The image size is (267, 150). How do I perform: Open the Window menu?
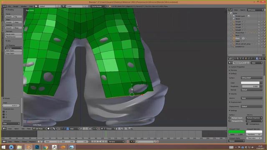coord(24,6)
